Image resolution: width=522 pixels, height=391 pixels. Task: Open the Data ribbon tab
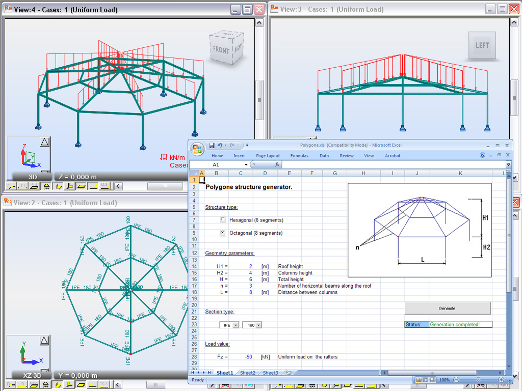[x=324, y=156]
